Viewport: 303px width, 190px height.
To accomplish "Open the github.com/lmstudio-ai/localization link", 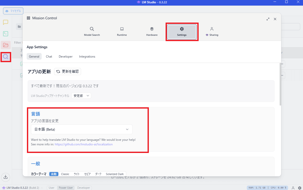I will click(84, 144).
